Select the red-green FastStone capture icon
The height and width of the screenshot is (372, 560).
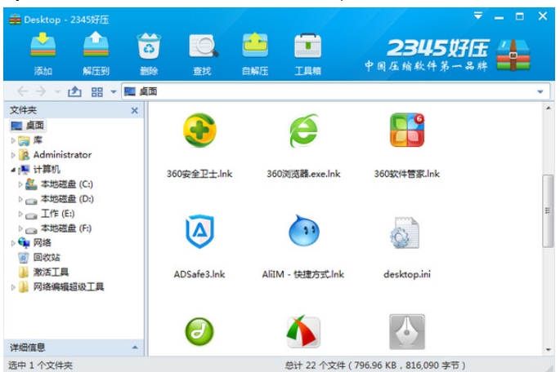tap(303, 332)
